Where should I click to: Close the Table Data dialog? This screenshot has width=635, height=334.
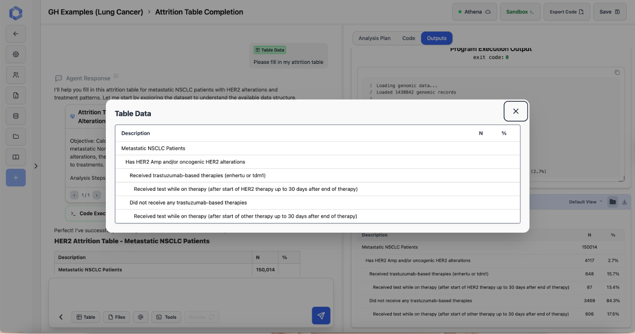pos(515,111)
